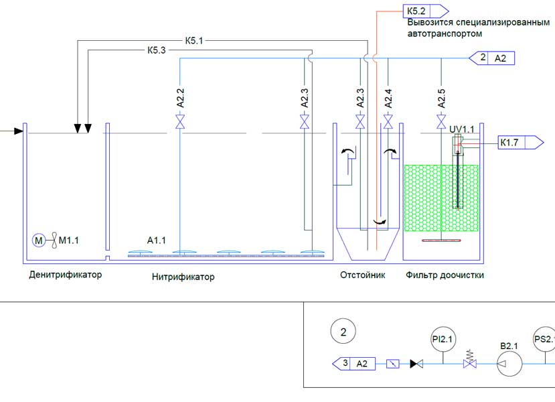Select the Фильтр доочистки label

coord(445,275)
